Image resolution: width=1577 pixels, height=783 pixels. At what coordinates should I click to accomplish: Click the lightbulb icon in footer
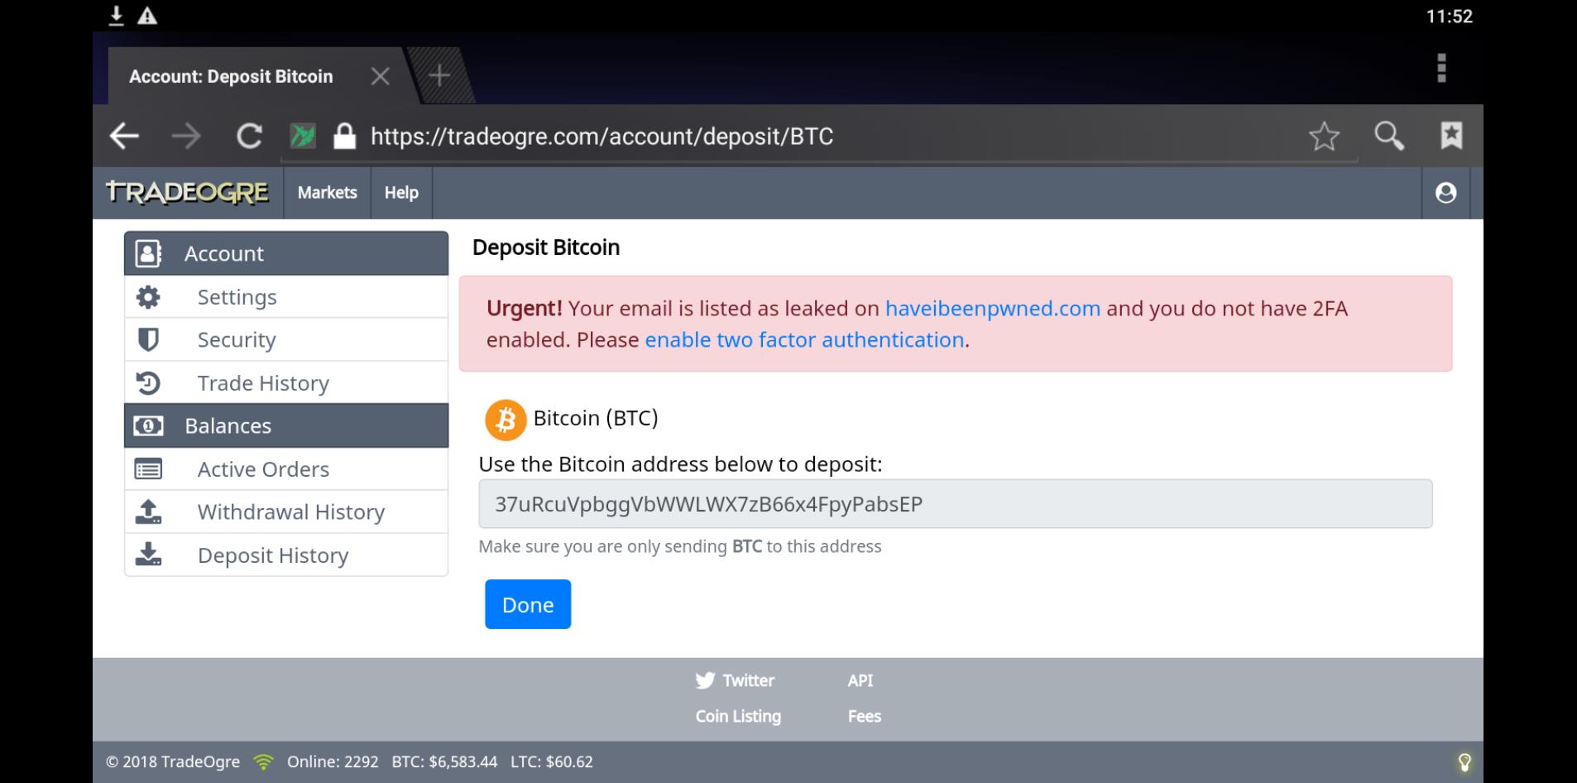1464,761
